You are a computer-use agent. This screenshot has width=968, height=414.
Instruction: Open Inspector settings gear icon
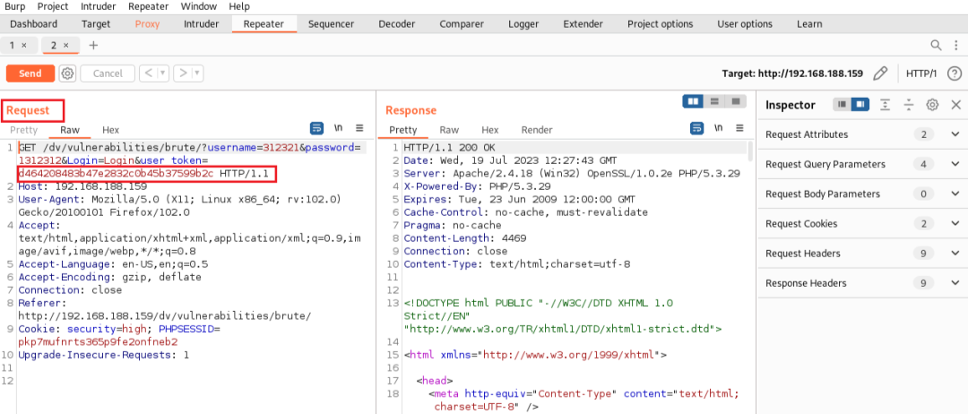pos(932,105)
